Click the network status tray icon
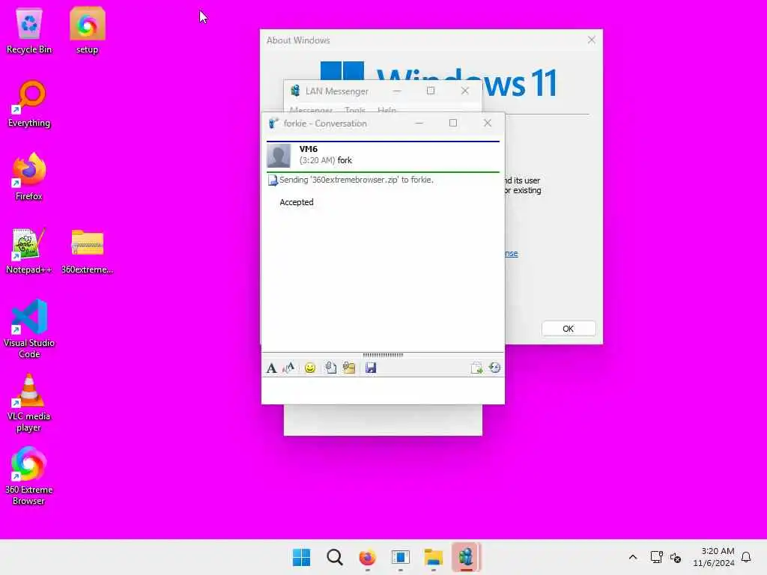767x575 pixels. [656, 557]
